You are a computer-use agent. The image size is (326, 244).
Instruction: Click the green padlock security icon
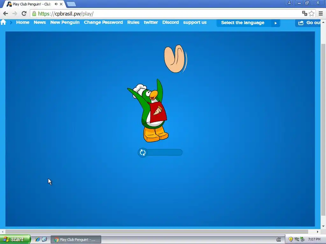(34, 14)
